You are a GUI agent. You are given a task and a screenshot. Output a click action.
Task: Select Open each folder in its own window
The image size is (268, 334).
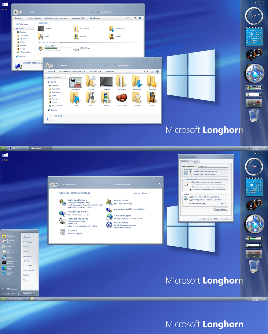(x=202, y=174)
